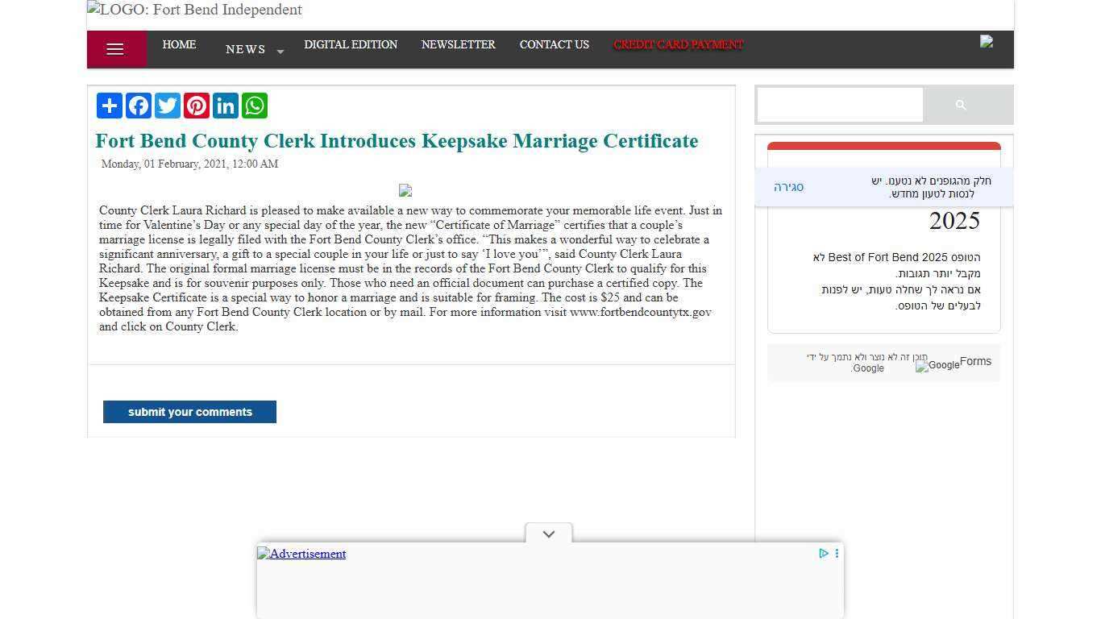Screen dimensions: 1101x619
Task: Open the hamburger navigation menu
Action: pos(115,48)
